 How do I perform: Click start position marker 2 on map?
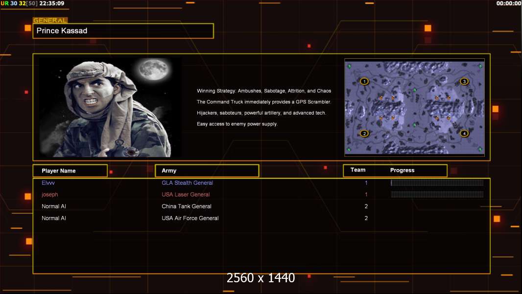point(364,133)
